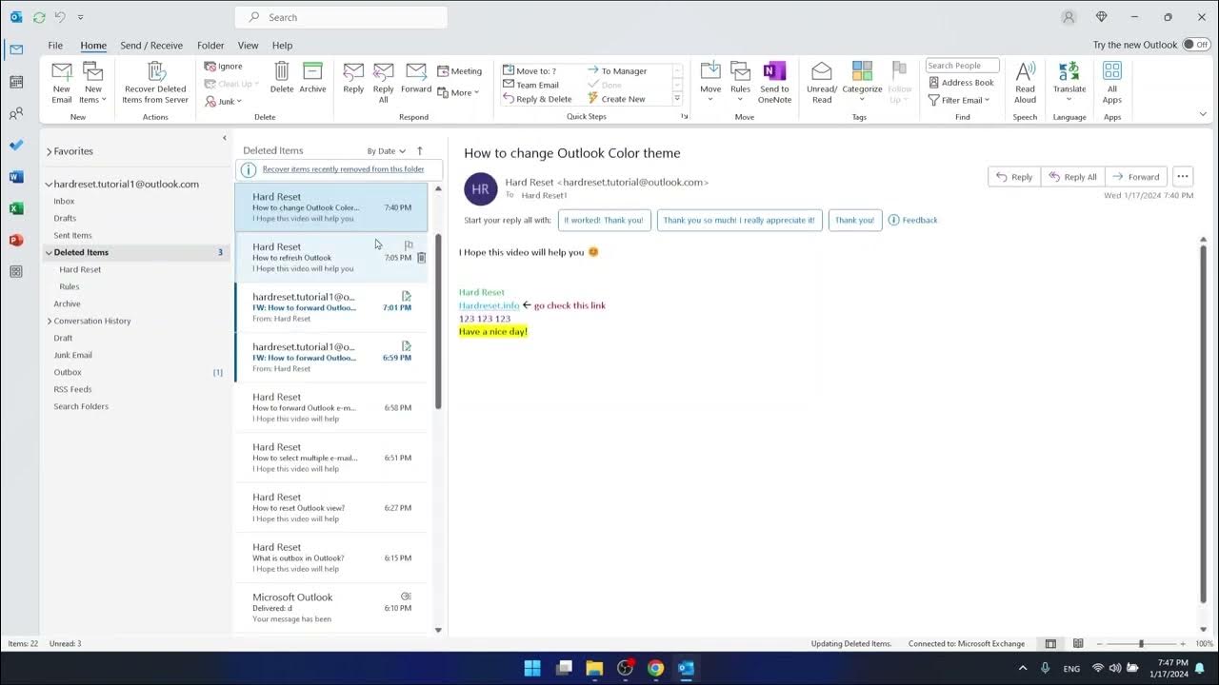Select the It worked! Thank you! reply suggestion
Screen dimensions: 1219x685
click(604, 220)
